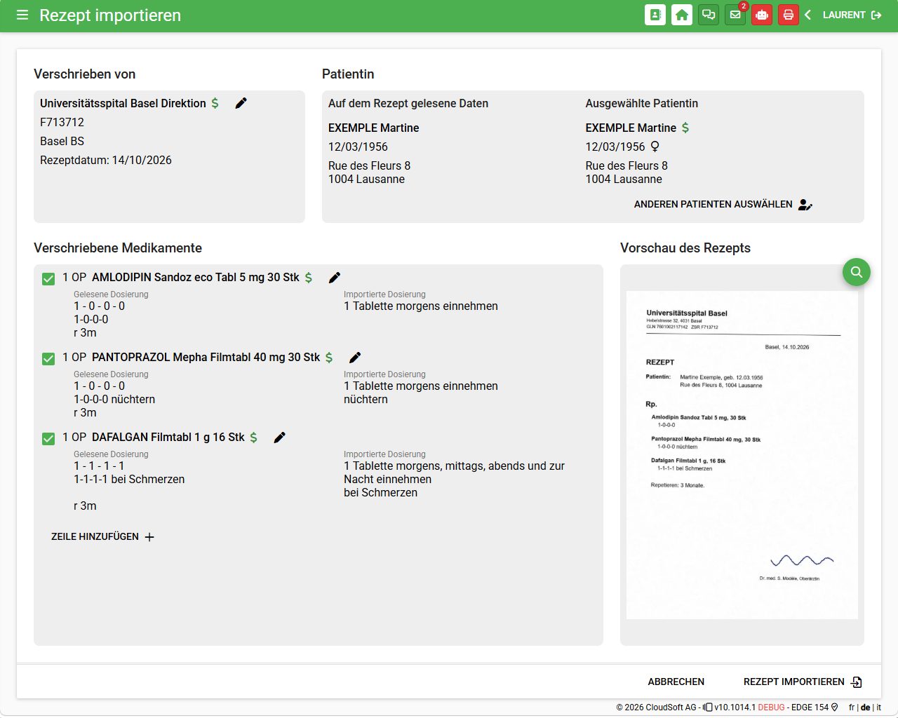
Task: Click the red robot assistant icon
Action: tap(762, 15)
